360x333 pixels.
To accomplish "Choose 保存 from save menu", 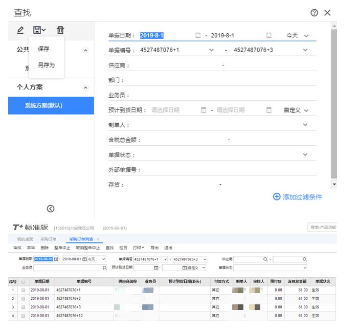I will click(x=43, y=49).
